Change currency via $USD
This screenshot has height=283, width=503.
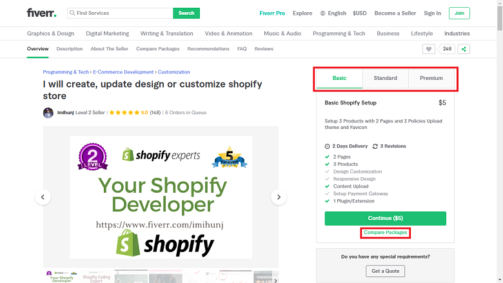click(x=360, y=13)
